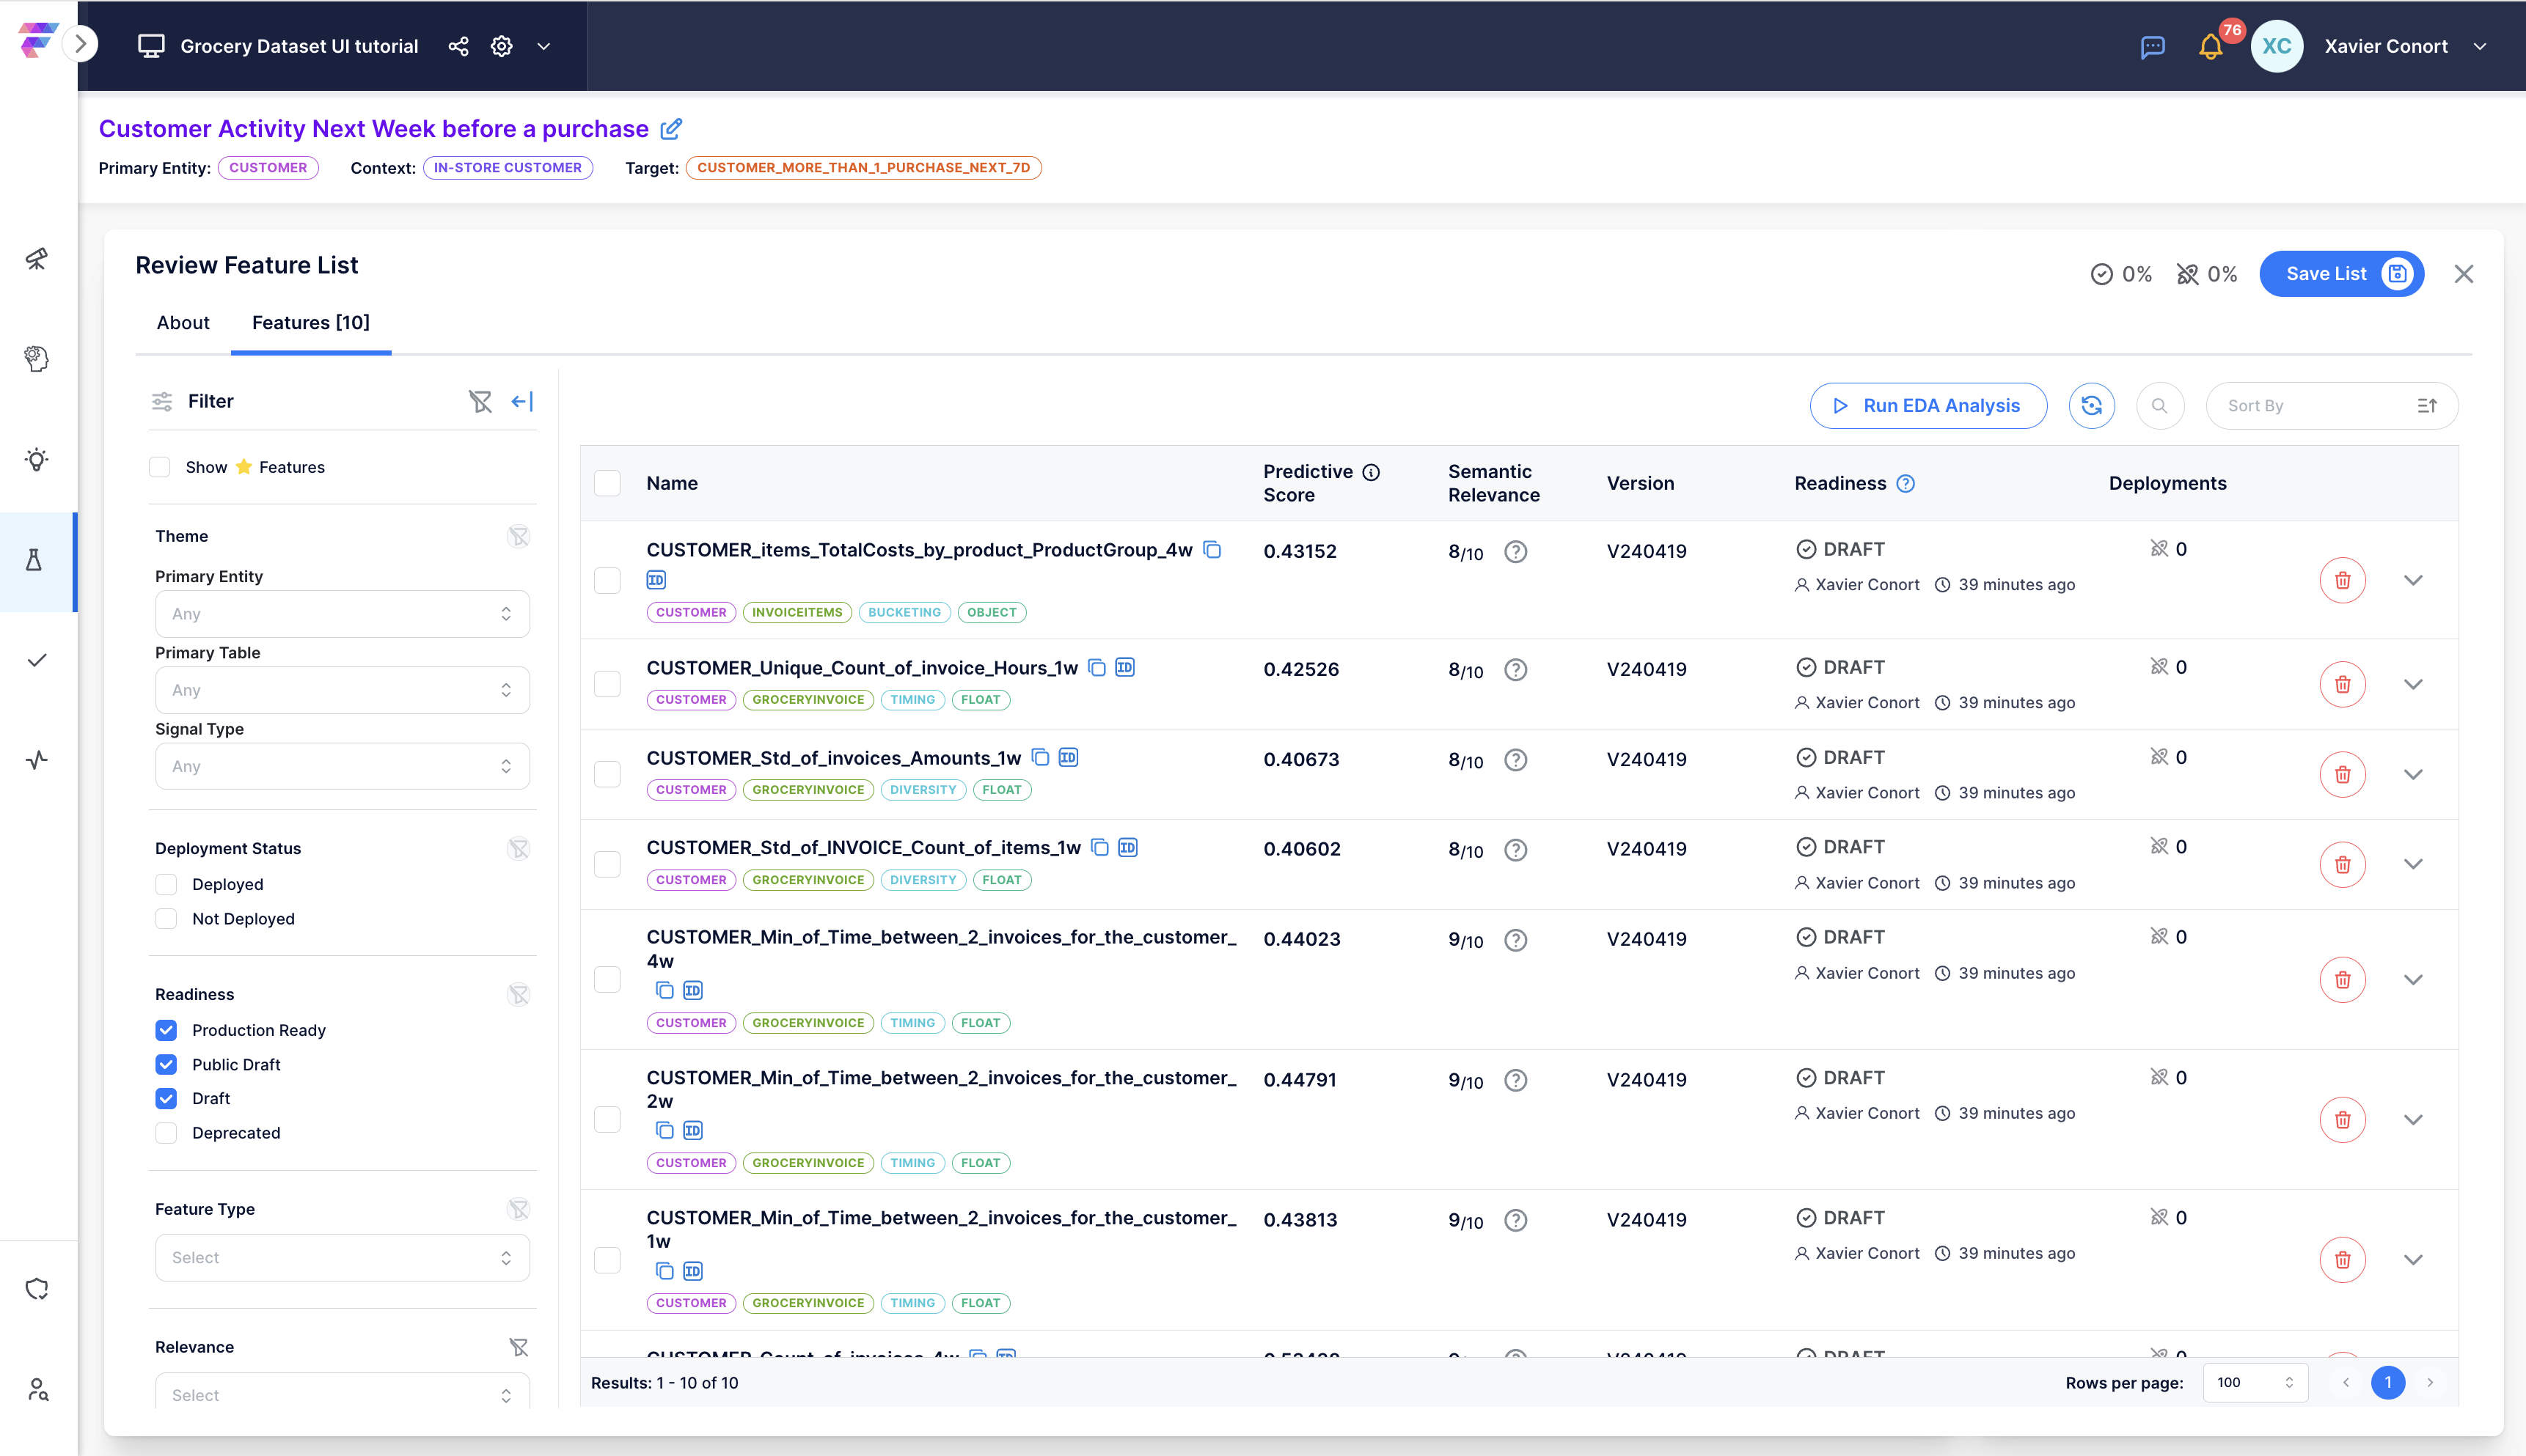Viewport: 2526px width, 1456px height.
Task: Select the Features [10] tab
Action: [x=311, y=323]
